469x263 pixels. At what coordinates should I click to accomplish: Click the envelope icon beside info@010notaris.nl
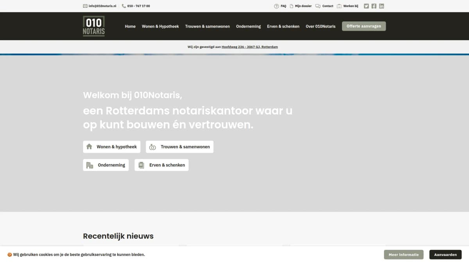[x=85, y=6]
